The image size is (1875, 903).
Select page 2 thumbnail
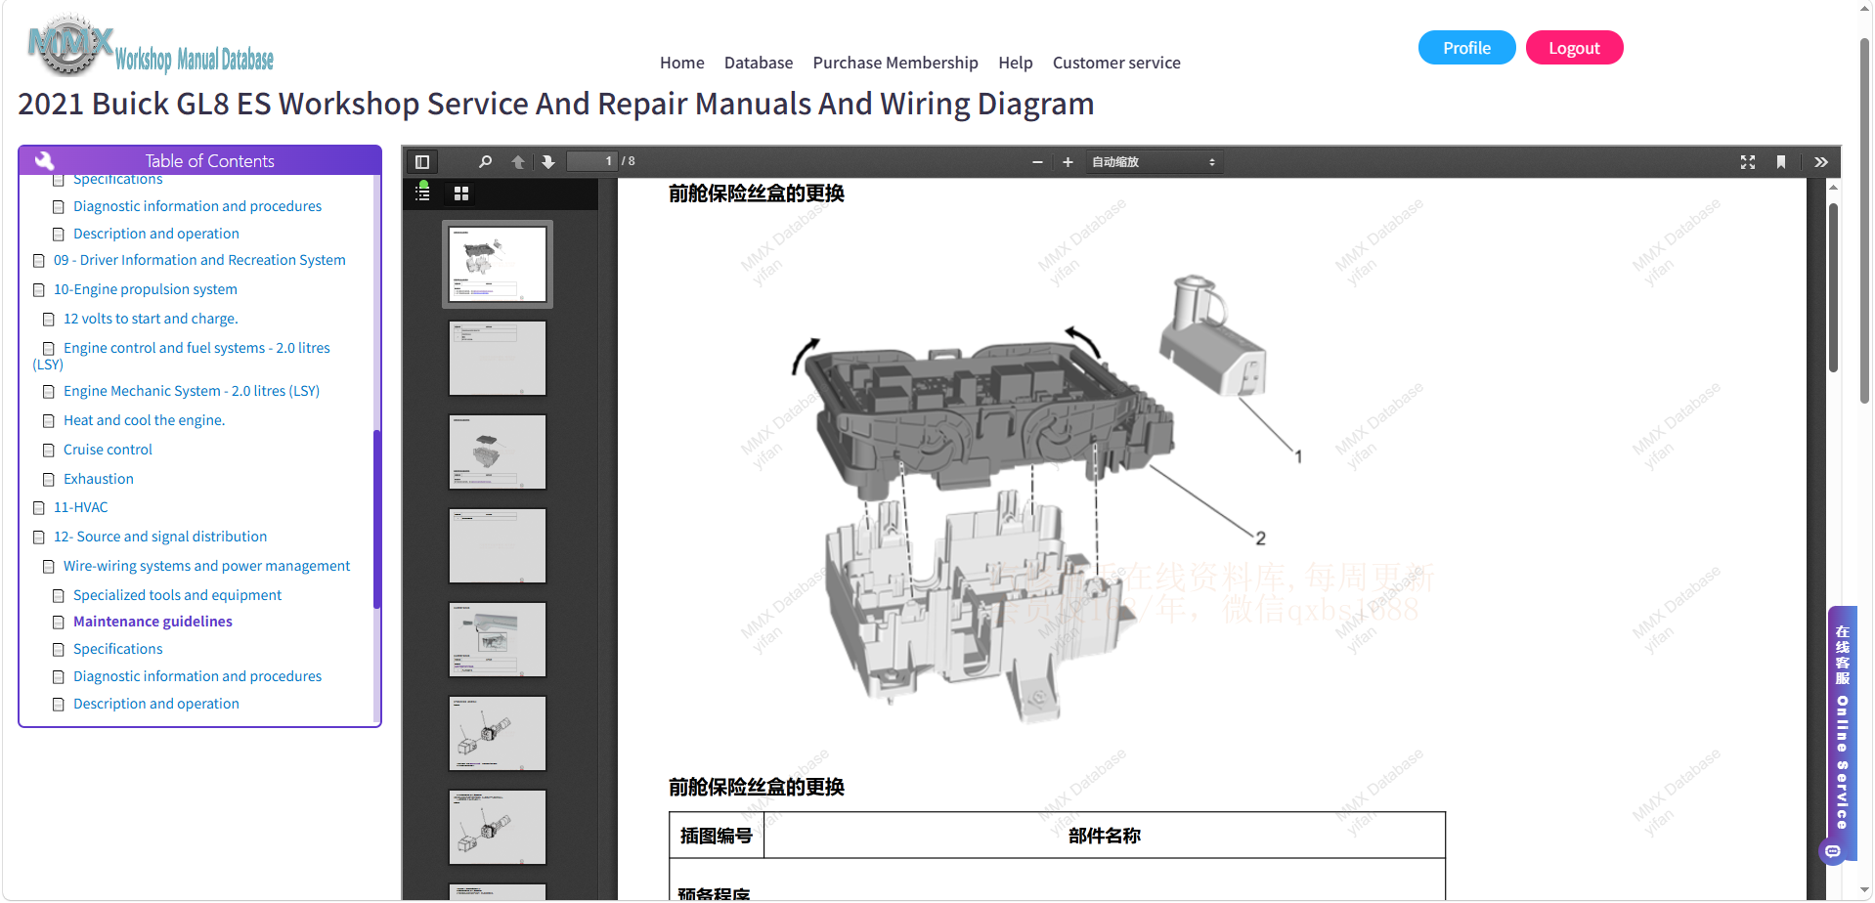(498, 358)
